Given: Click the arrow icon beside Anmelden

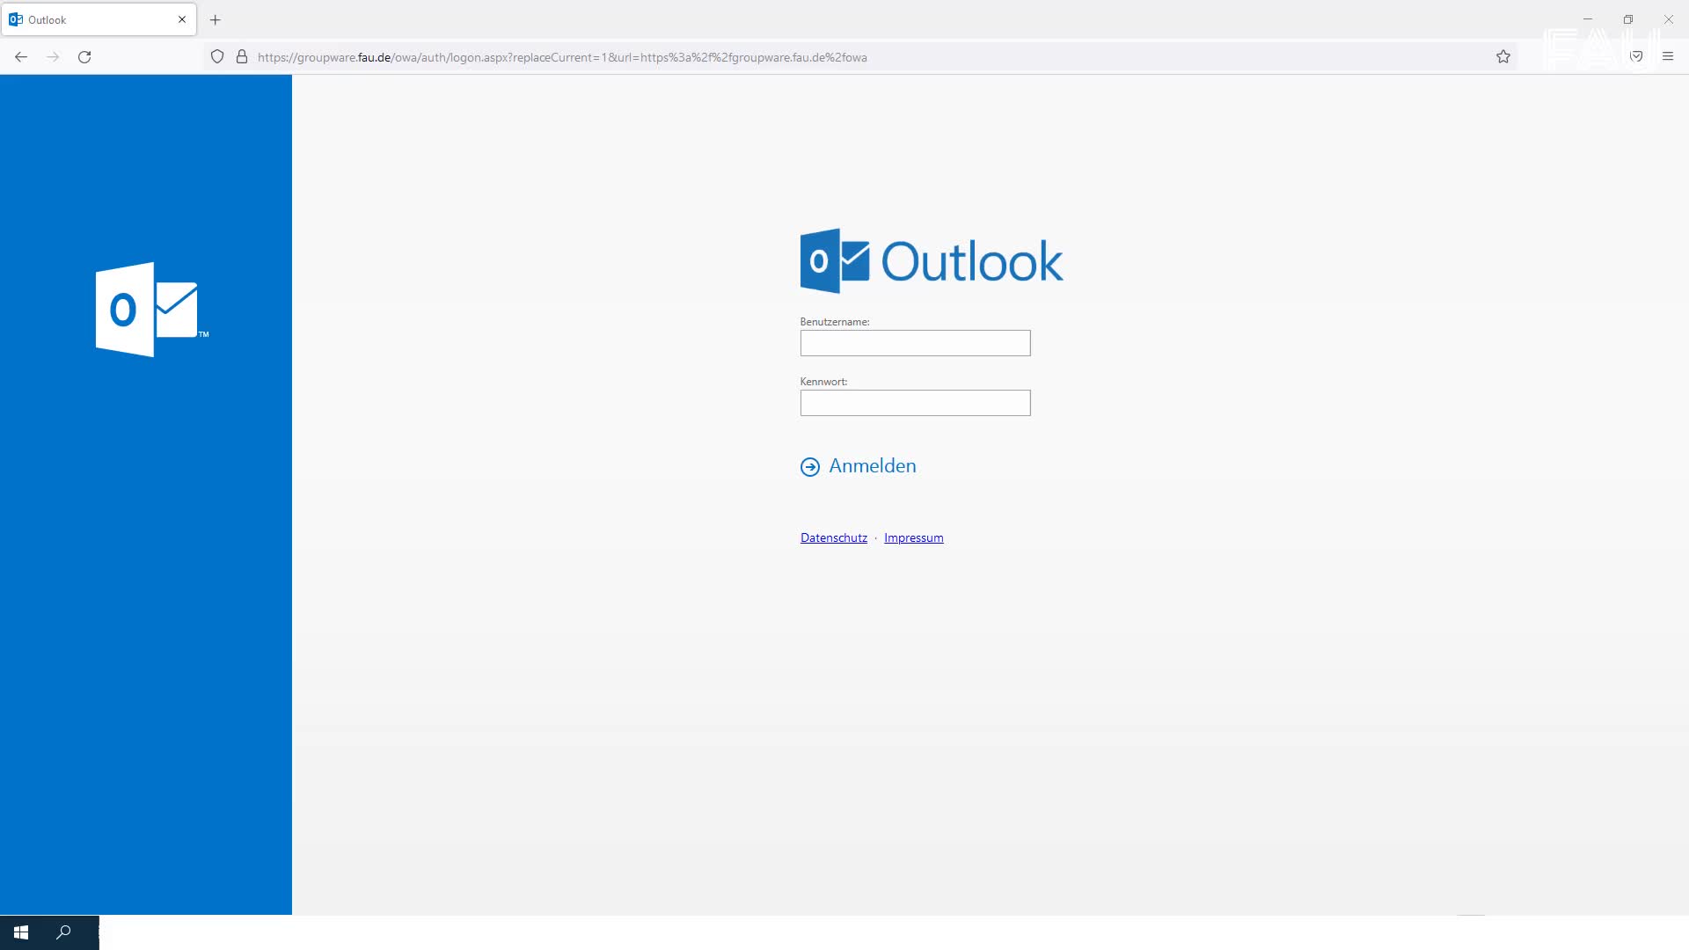Looking at the screenshot, I should (x=809, y=467).
